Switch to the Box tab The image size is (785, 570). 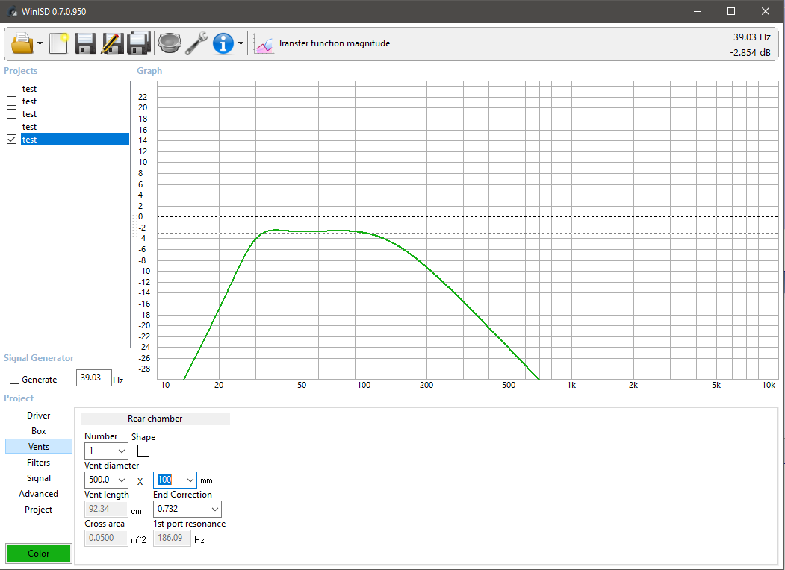click(x=39, y=431)
